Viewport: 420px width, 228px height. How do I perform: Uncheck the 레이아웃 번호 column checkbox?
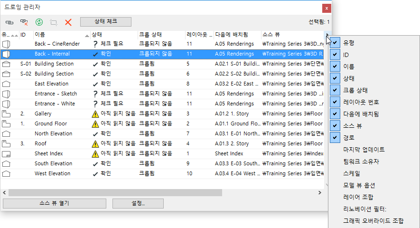pos(335,102)
